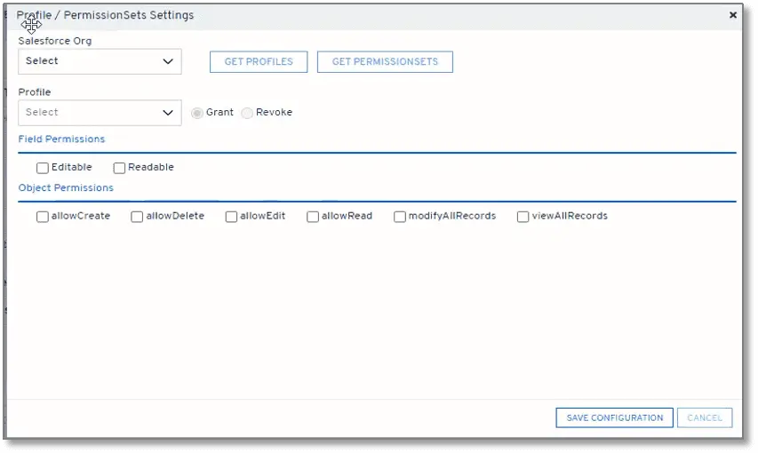The width and height of the screenshot is (758, 453).
Task: Close the PermissionSets Settings dialog
Action: 733,15
